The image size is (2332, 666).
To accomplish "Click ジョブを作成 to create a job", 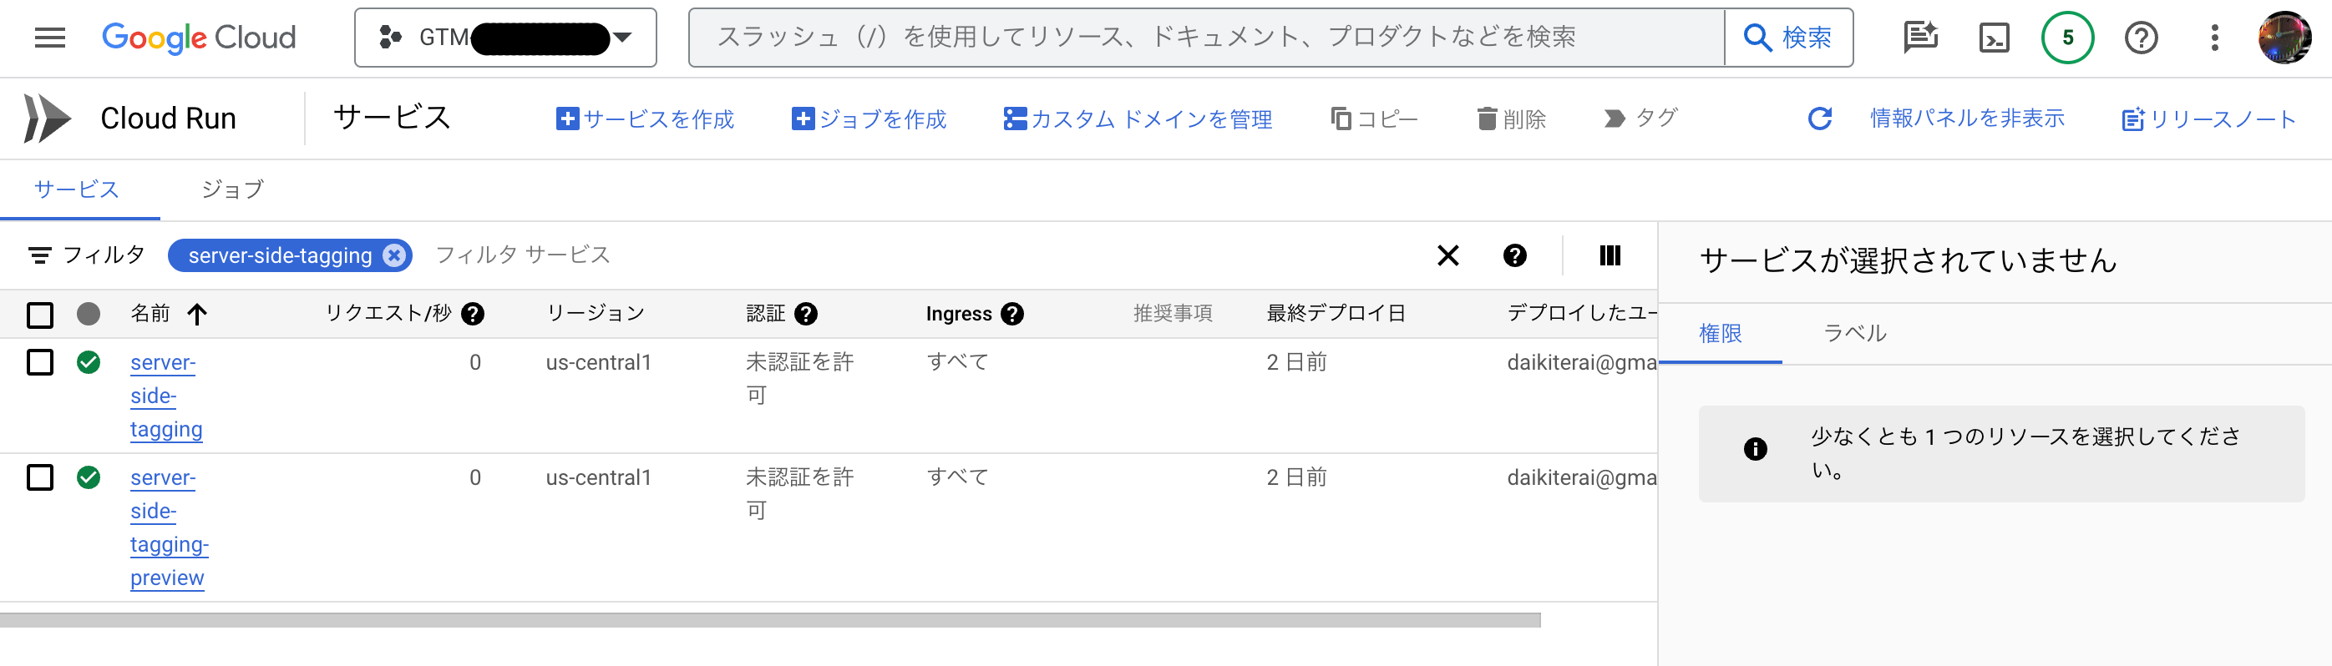I will [x=869, y=119].
